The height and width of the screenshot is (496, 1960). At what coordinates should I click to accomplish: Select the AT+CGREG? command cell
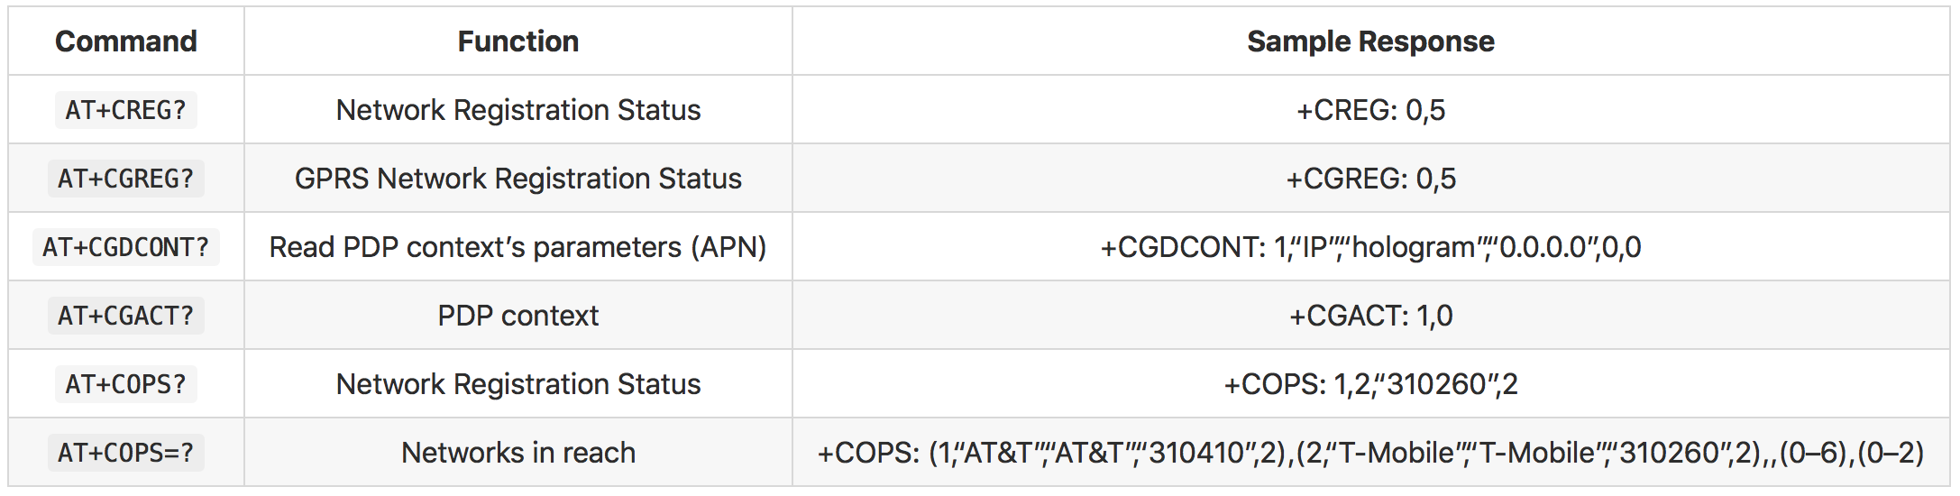126,179
